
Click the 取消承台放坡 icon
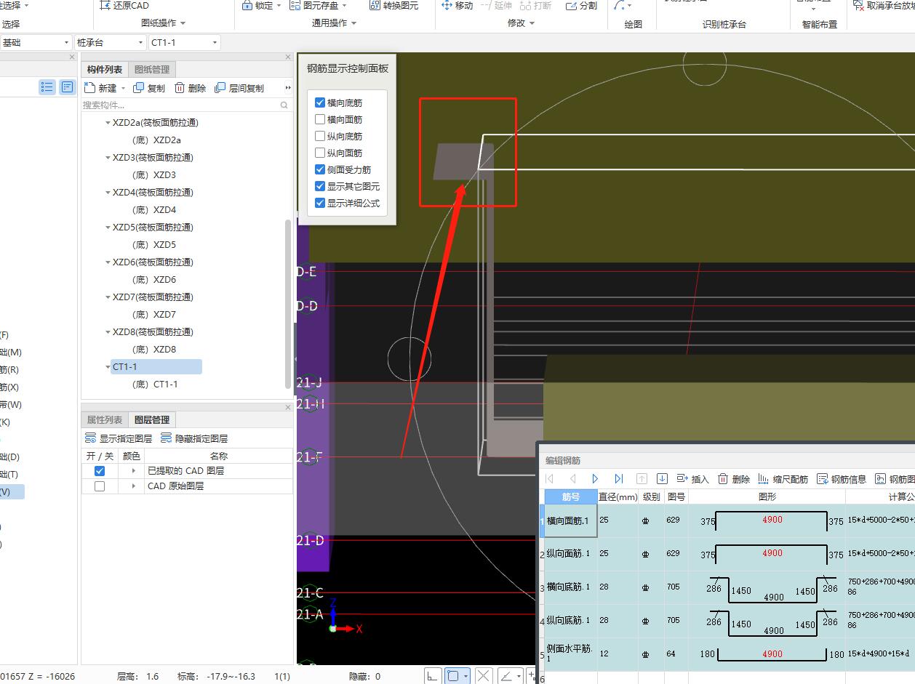click(x=859, y=6)
